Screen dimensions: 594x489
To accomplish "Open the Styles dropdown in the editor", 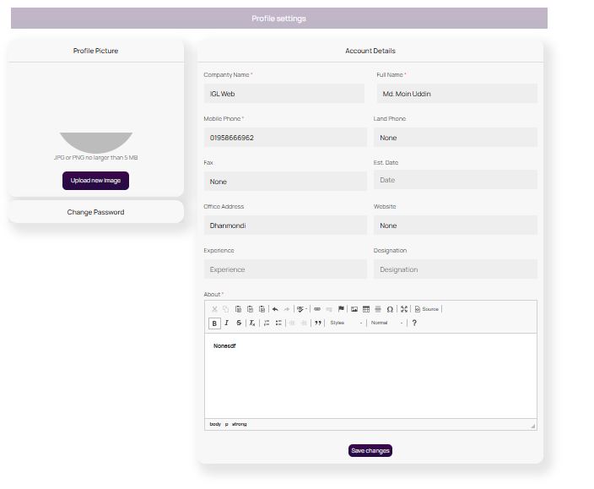I will click(x=346, y=323).
